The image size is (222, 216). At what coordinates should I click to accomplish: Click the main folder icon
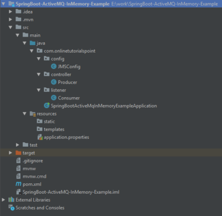coord(26,35)
